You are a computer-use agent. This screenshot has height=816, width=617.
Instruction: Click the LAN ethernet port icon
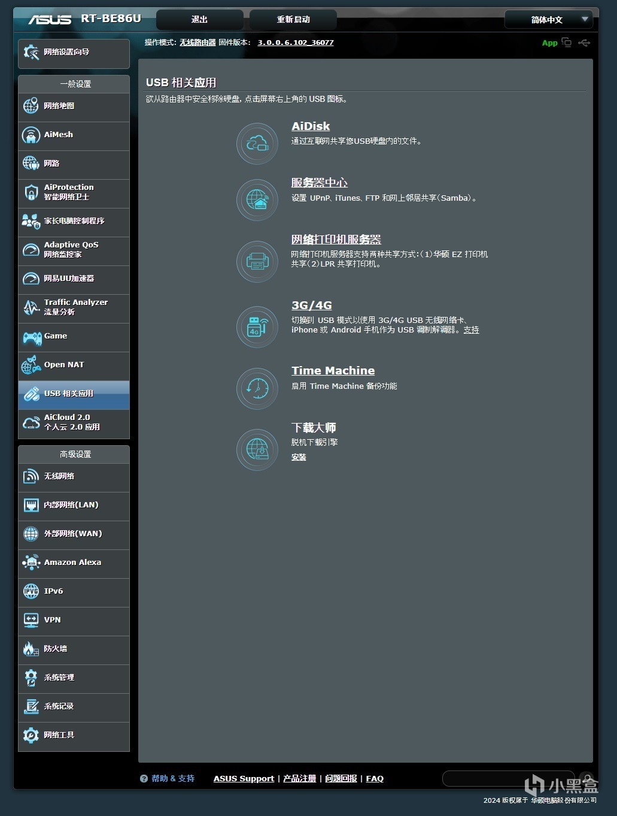tap(31, 505)
